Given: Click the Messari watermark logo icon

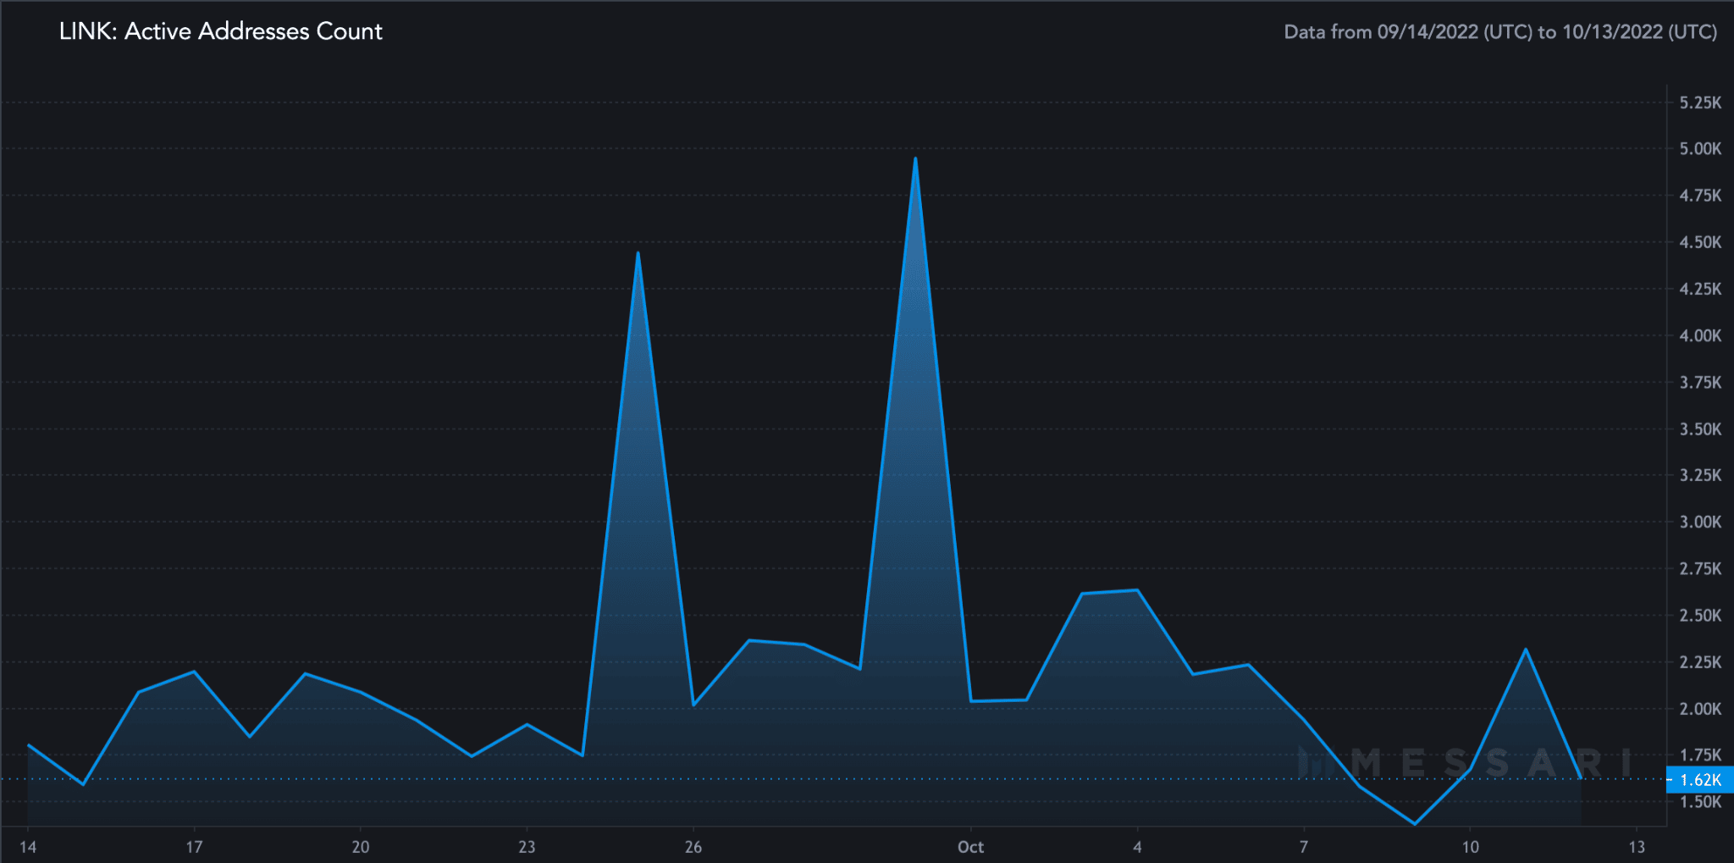Looking at the screenshot, I should click(x=1311, y=762).
